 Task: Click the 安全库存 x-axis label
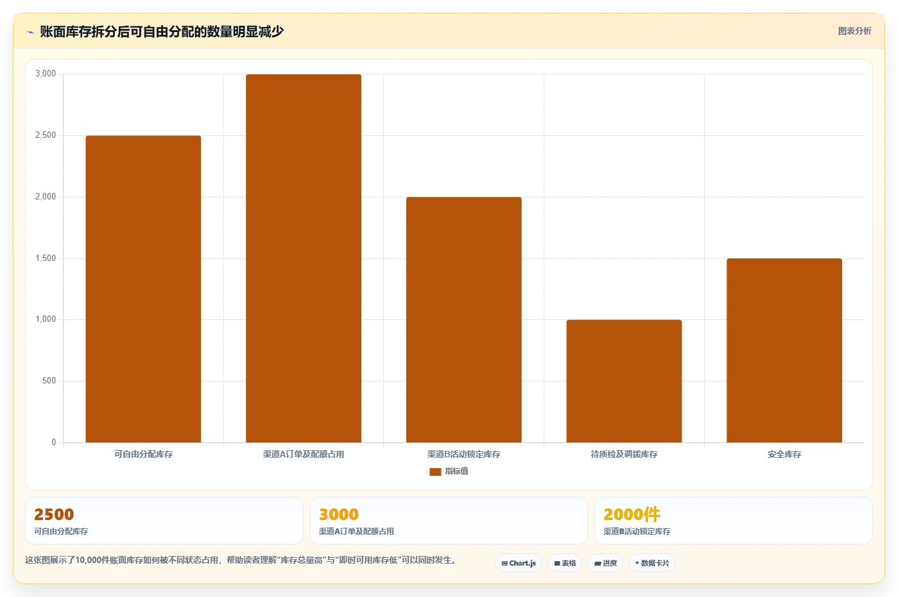pos(784,454)
